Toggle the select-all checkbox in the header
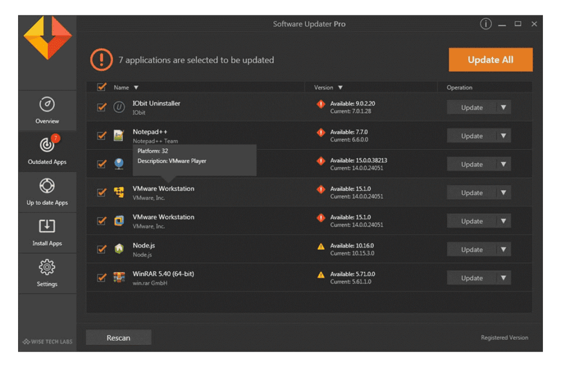This screenshot has width=561, height=367. (x=101, y=87)
